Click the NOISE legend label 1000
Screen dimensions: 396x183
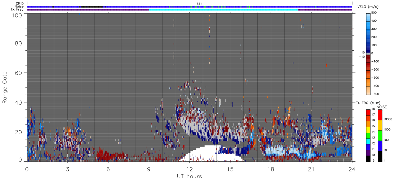point(387,129)
